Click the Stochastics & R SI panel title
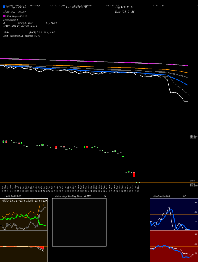 coord(169,196)
